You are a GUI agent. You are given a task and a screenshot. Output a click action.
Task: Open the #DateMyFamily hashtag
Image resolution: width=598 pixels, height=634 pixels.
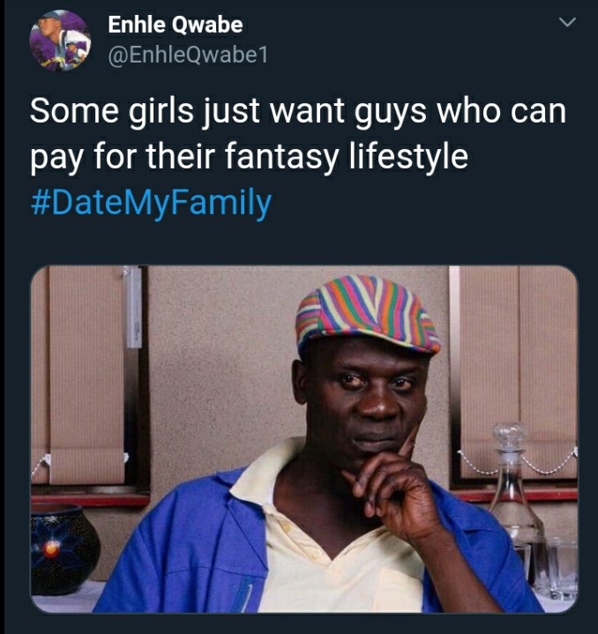pos(151,202)
